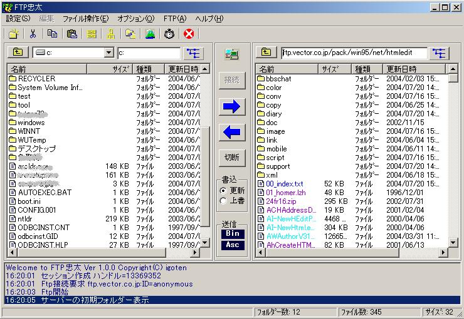Select the 上書 overwrite radio button

[x=223, y=201]
